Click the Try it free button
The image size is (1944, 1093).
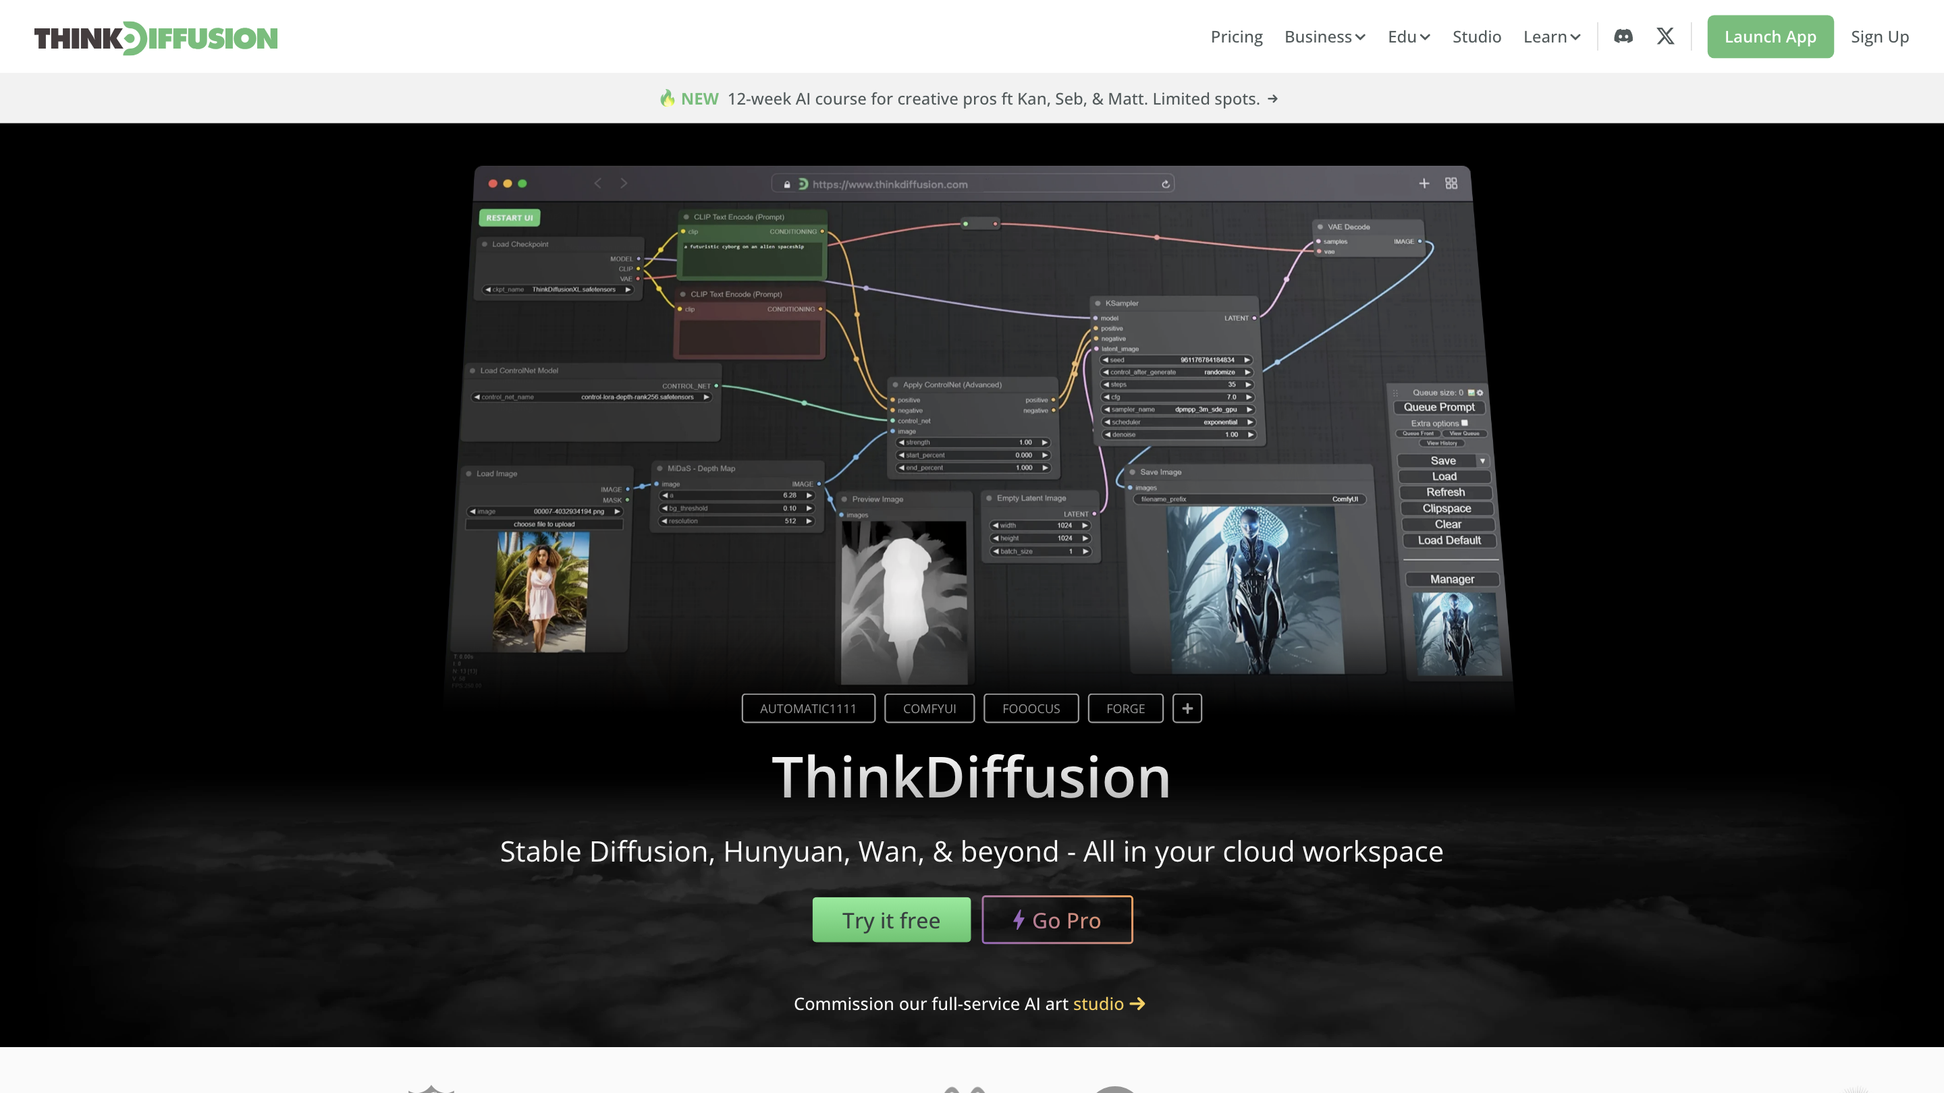coord(891,920)
